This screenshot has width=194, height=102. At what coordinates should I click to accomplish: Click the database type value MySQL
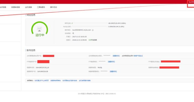point(100,68)
